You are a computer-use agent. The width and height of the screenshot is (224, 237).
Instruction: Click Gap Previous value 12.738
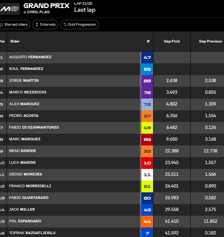coord(210,151)
